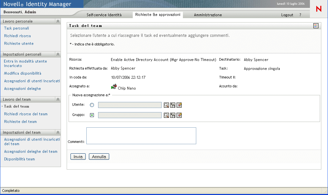
Task: Click inside the Commenti text area
Action: tap(141, 136)
